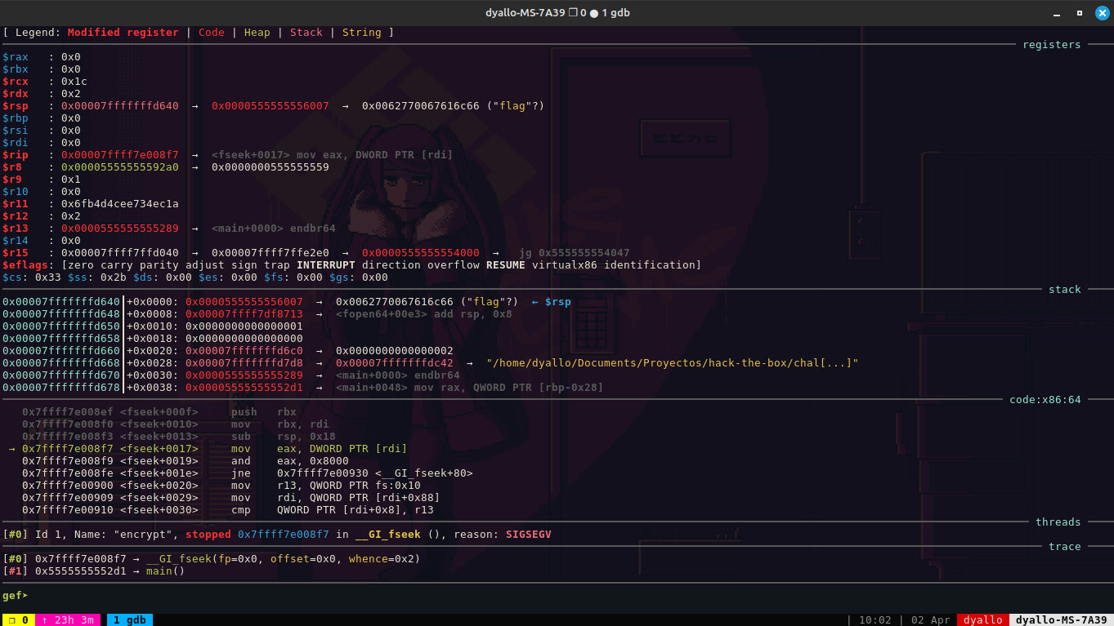1114x626 pixels.
Task: Click the $r8 value 0x00005555555592a0
Action: (119, 167)
